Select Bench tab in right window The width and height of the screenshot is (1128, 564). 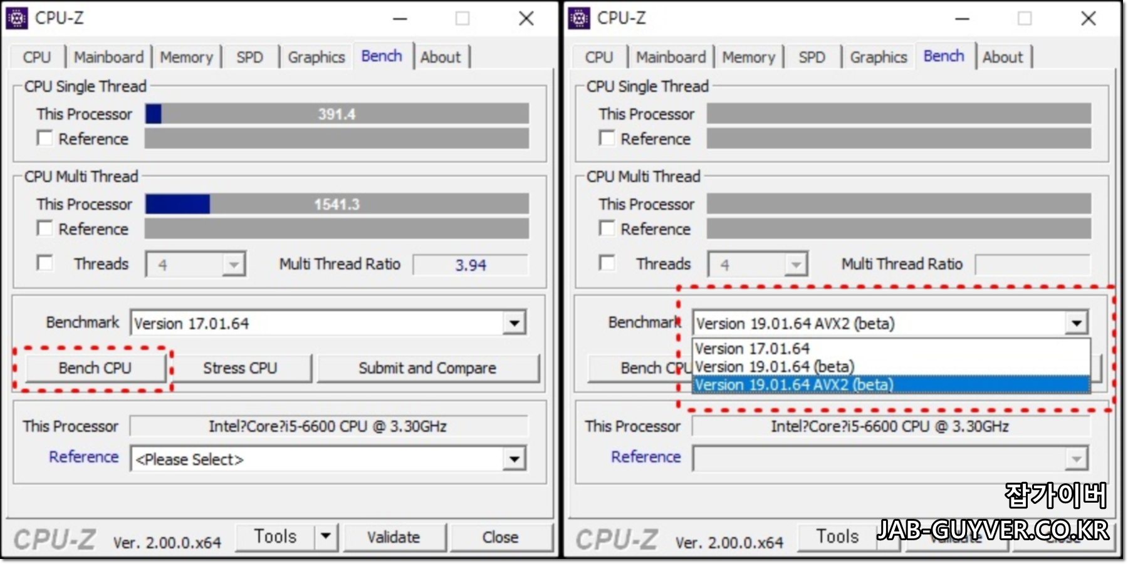[944, 56]
